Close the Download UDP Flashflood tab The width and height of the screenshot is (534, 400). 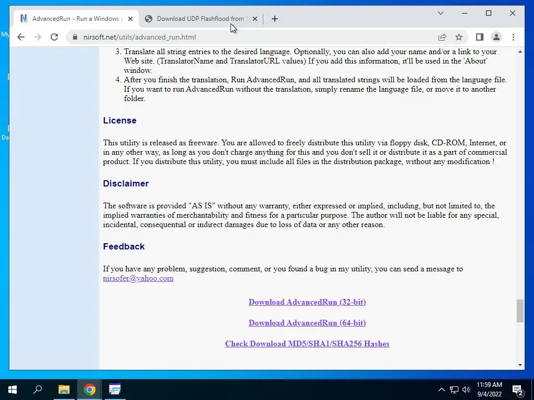pos(254,19)
